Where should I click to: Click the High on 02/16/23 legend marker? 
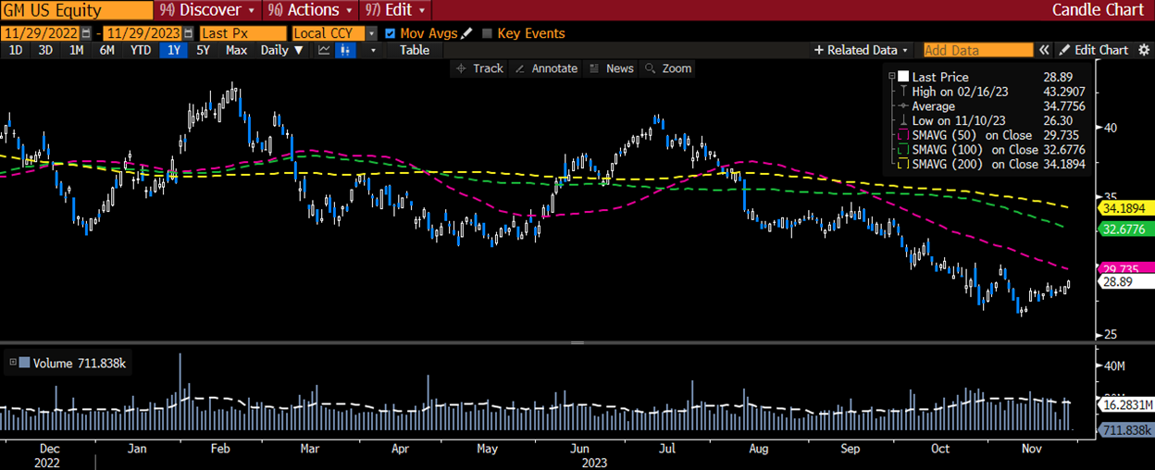coord(902,92)
